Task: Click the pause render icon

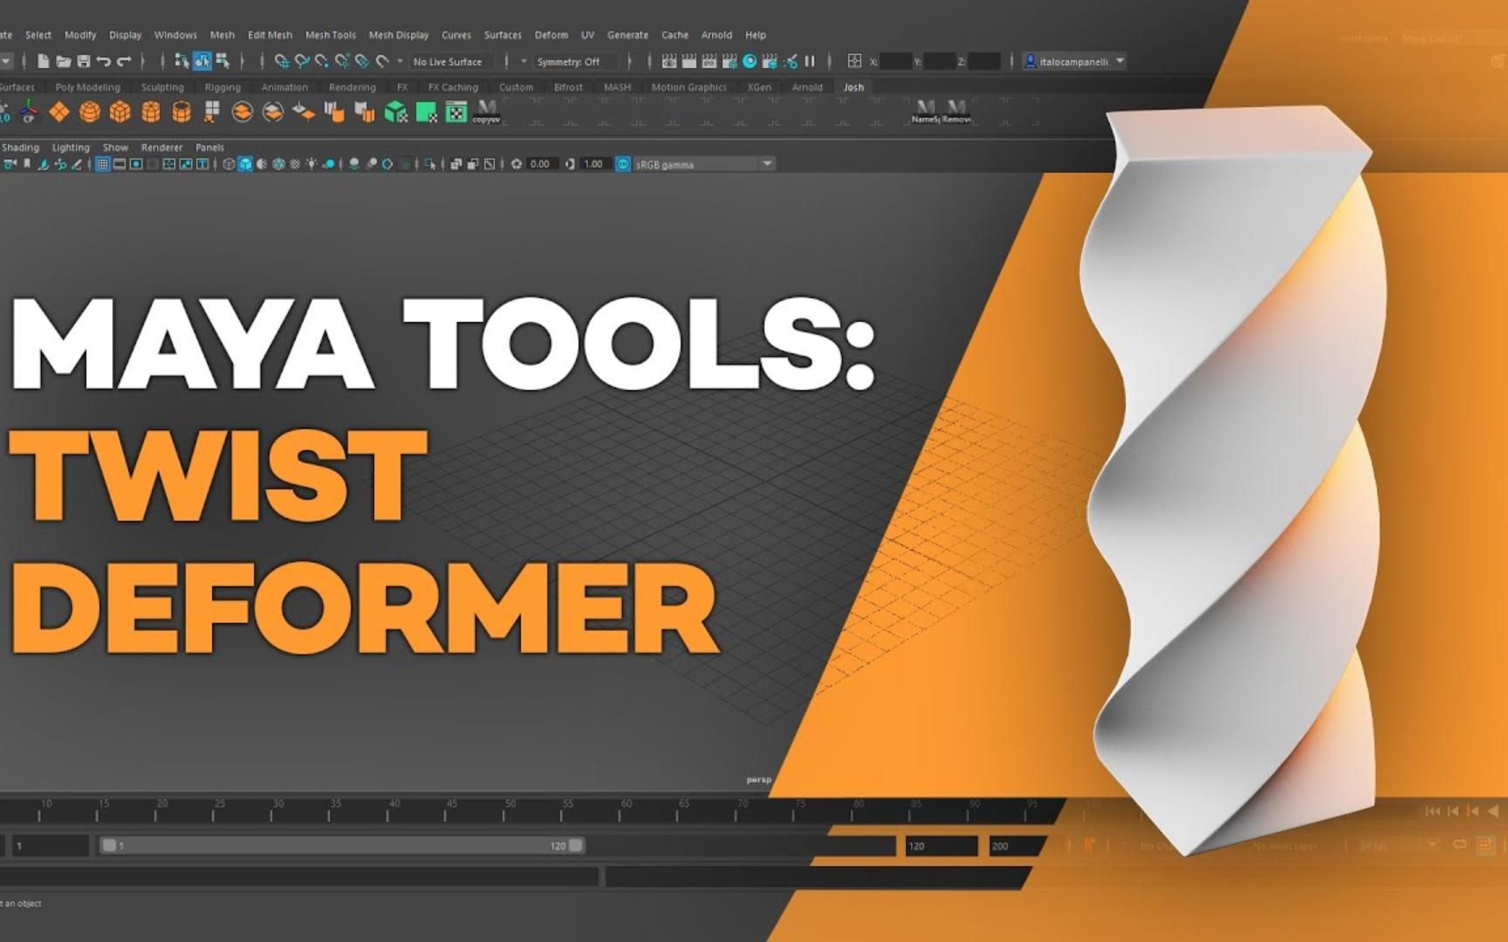Action: tap(810, 61)
